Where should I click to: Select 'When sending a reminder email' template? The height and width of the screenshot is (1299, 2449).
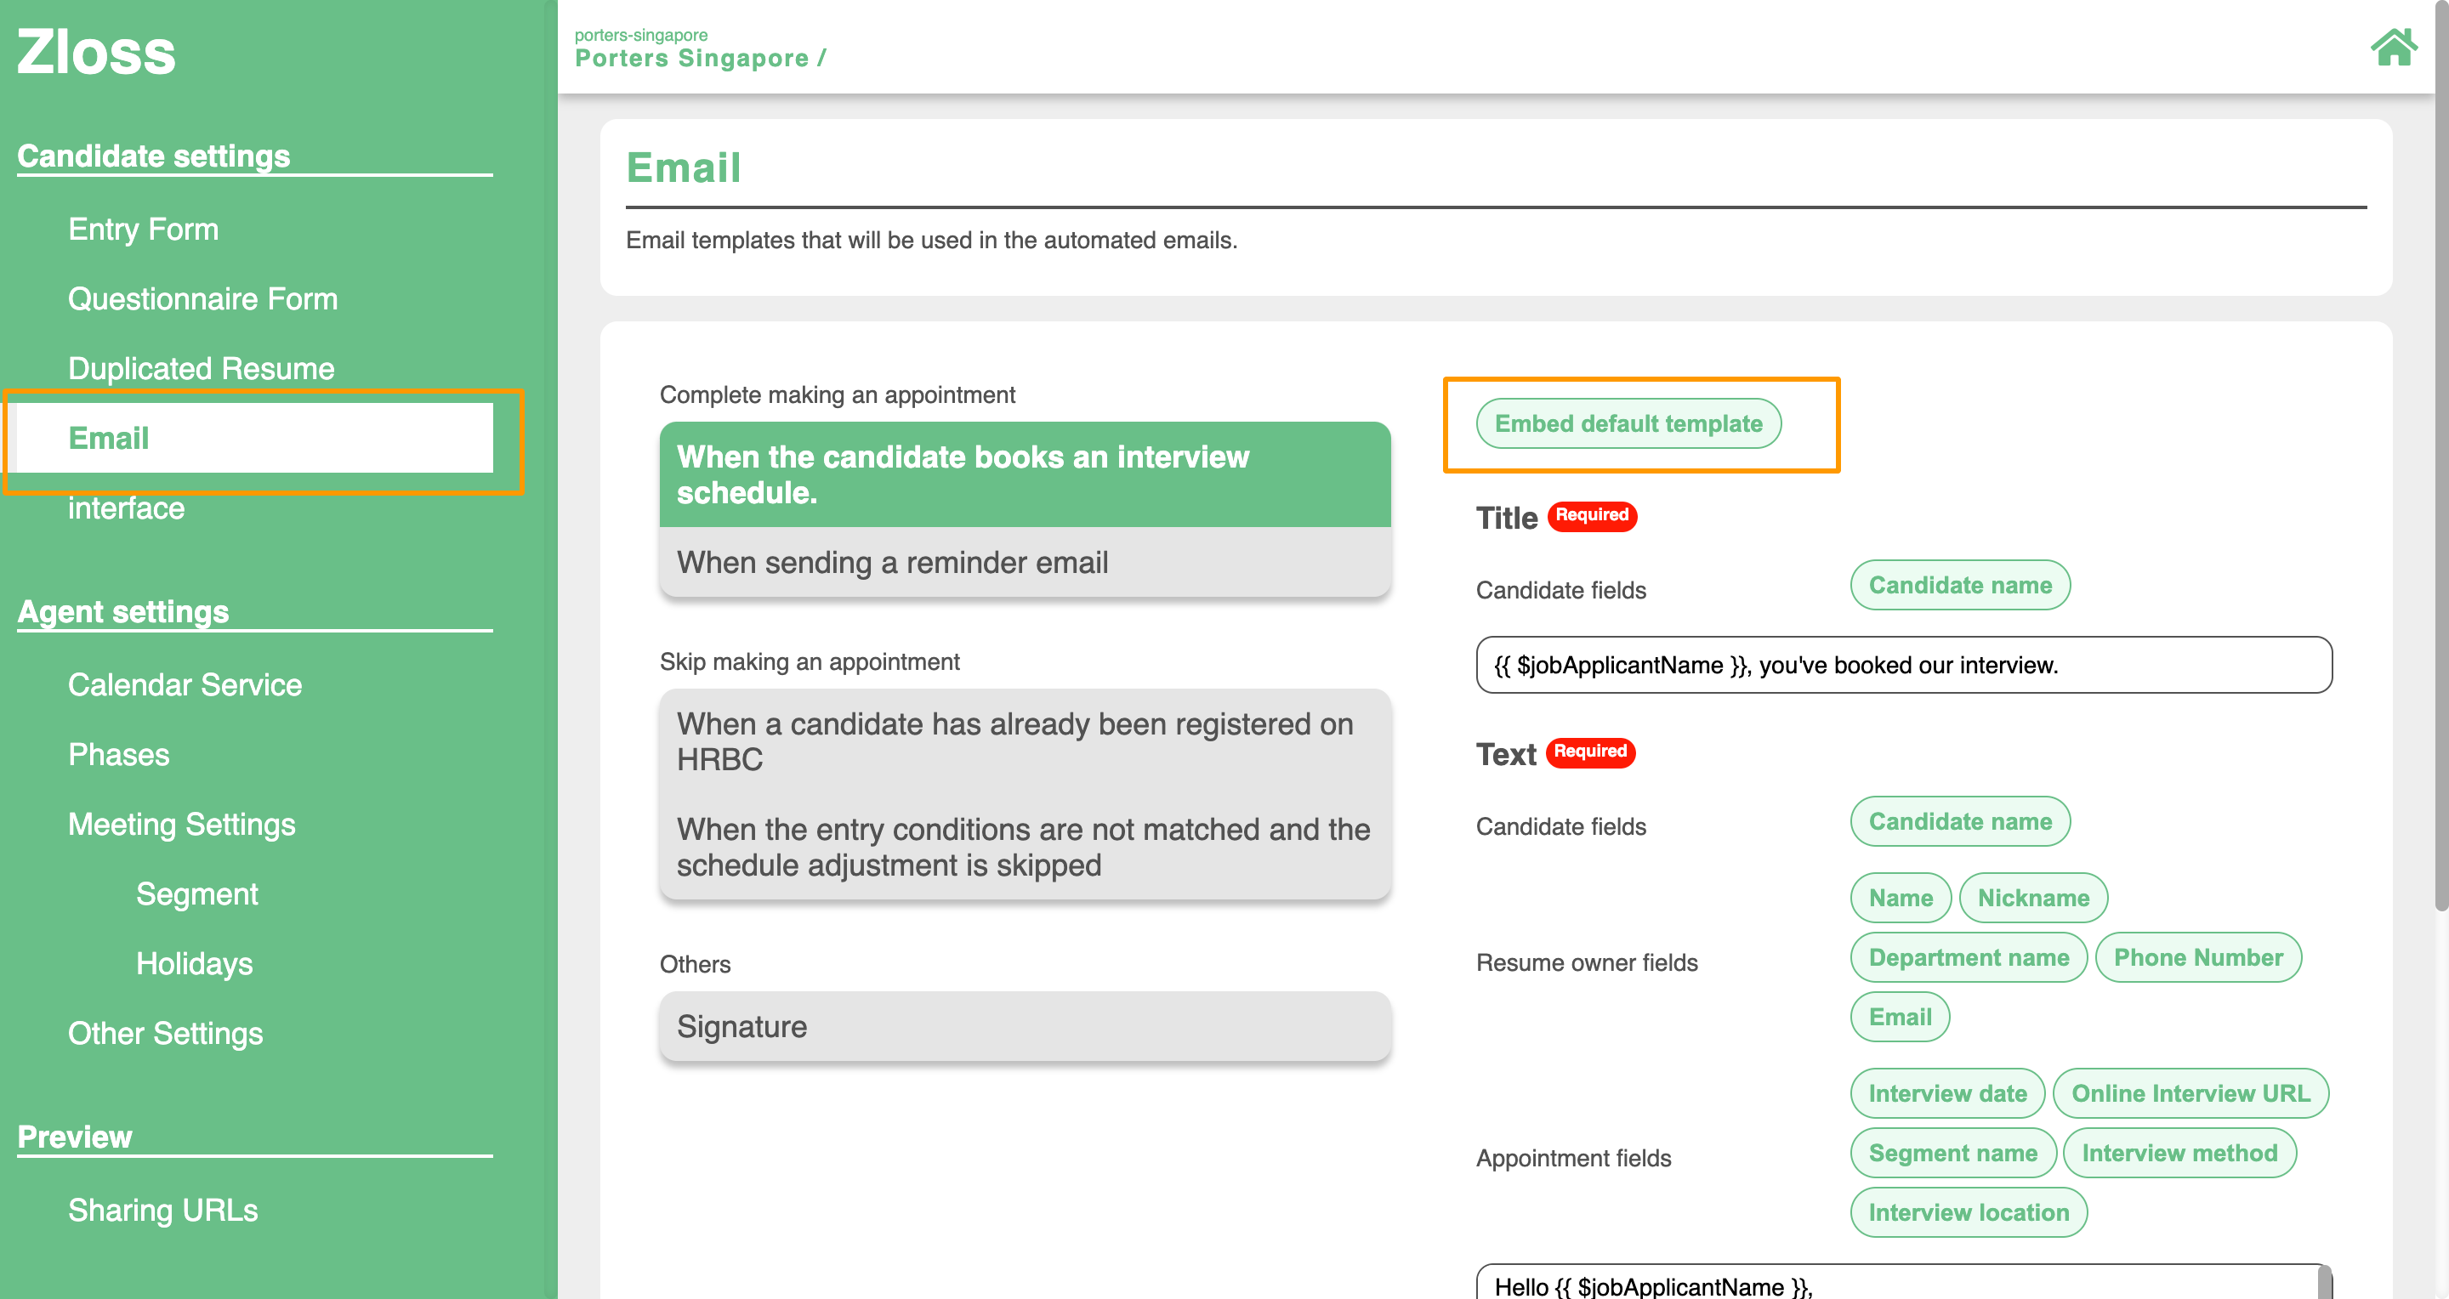tap(1025, 563)
